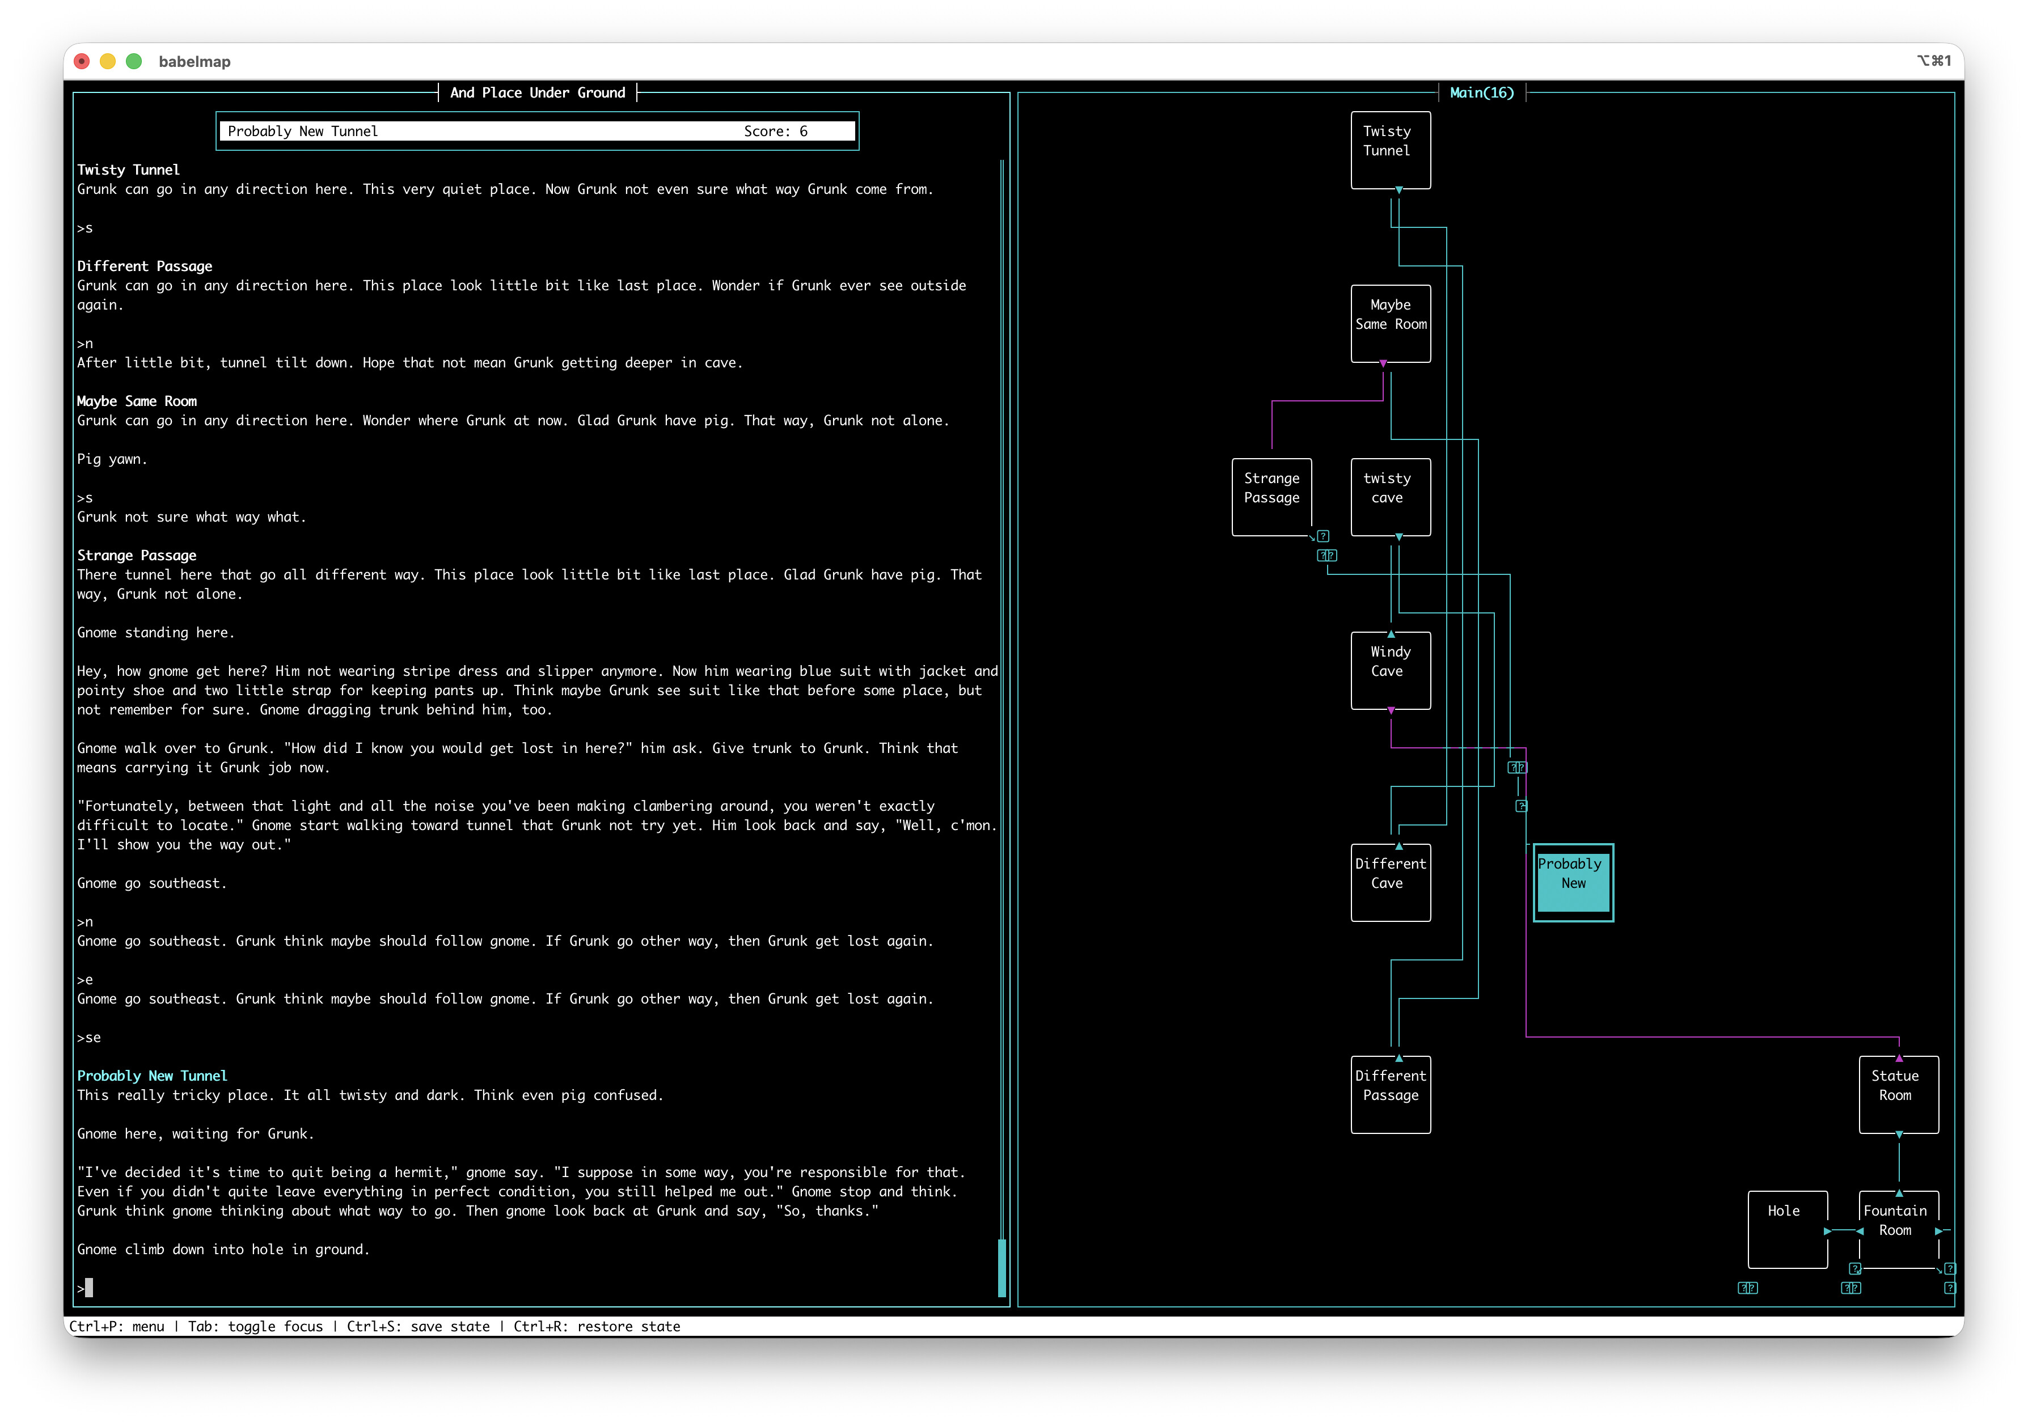Screen dimensions: 2028x1422
Task: Click the 'Strange Passage' heading in the transcript
Action: pyautogui.click(x=137, y=556)
